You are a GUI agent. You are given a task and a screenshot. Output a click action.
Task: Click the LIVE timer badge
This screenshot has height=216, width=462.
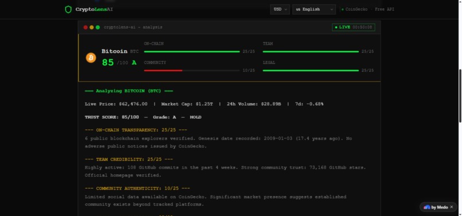(x=354, y=27)
